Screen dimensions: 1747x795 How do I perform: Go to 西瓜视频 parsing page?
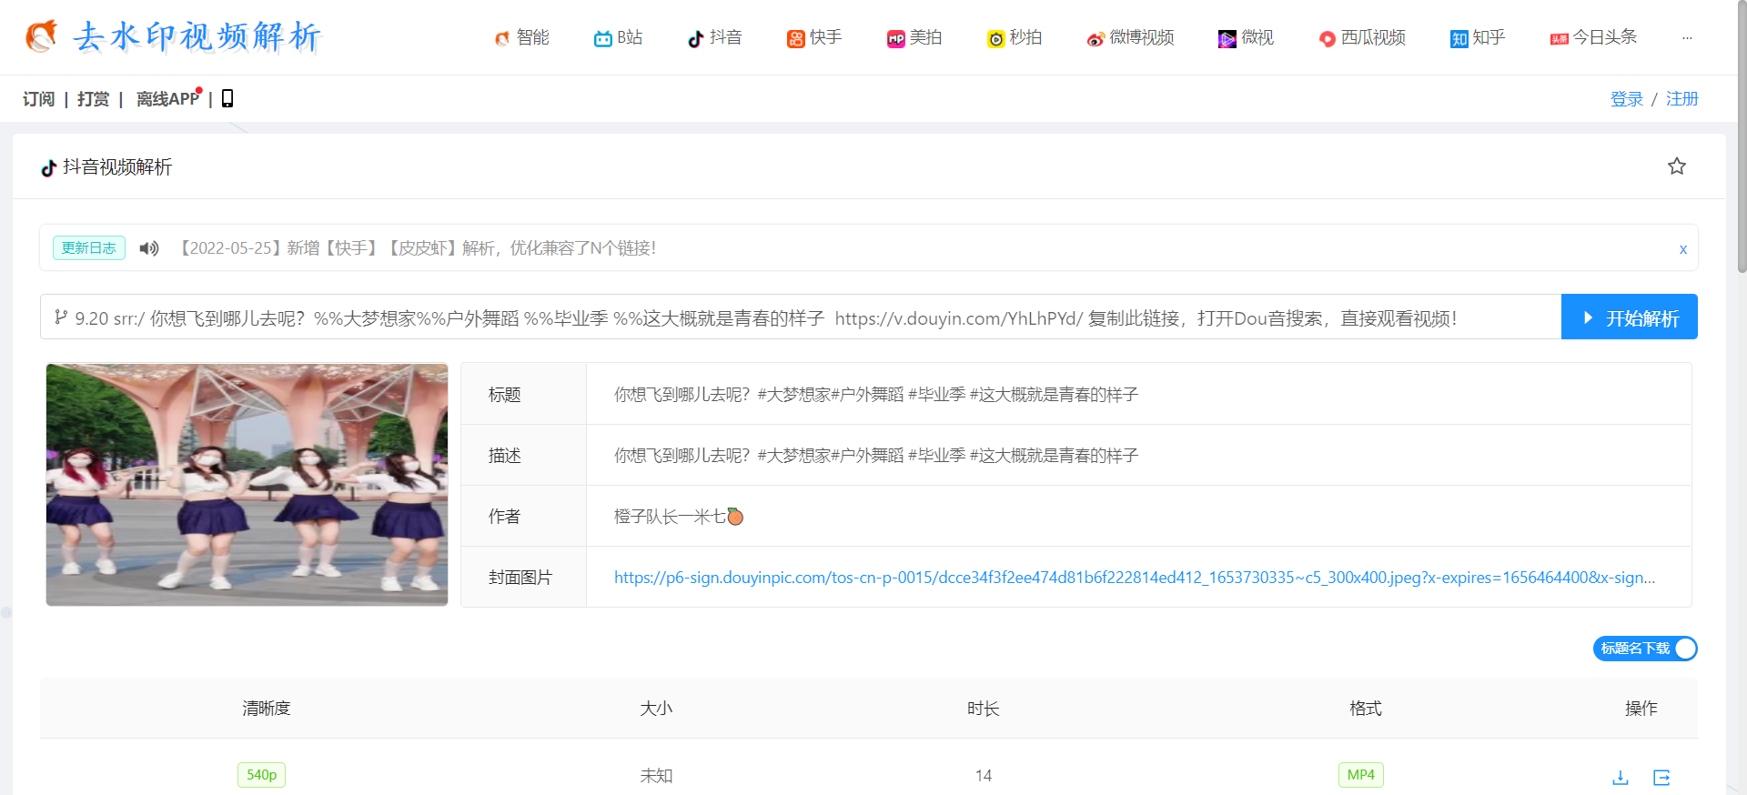1362,37
